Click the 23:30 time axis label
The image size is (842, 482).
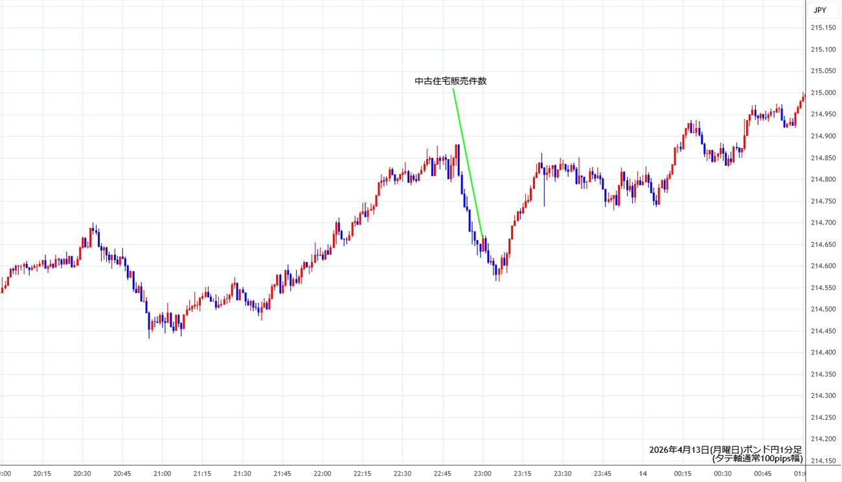563,474
